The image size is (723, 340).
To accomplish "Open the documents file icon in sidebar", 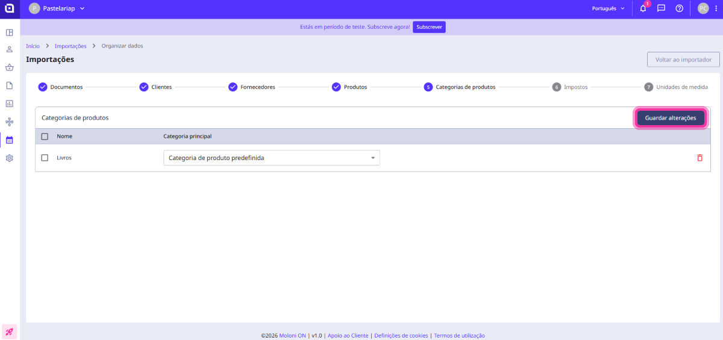I will [10, 85].
